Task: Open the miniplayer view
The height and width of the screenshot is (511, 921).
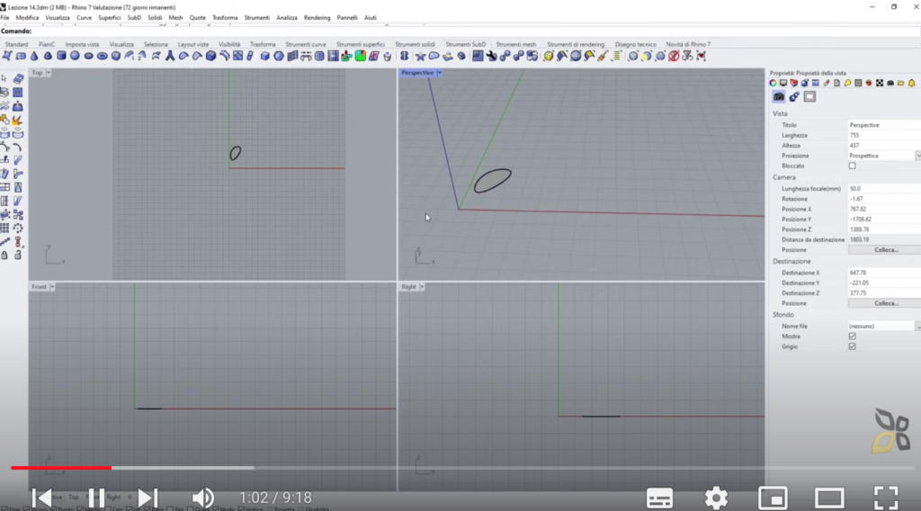Action: (x=773, y=498)
